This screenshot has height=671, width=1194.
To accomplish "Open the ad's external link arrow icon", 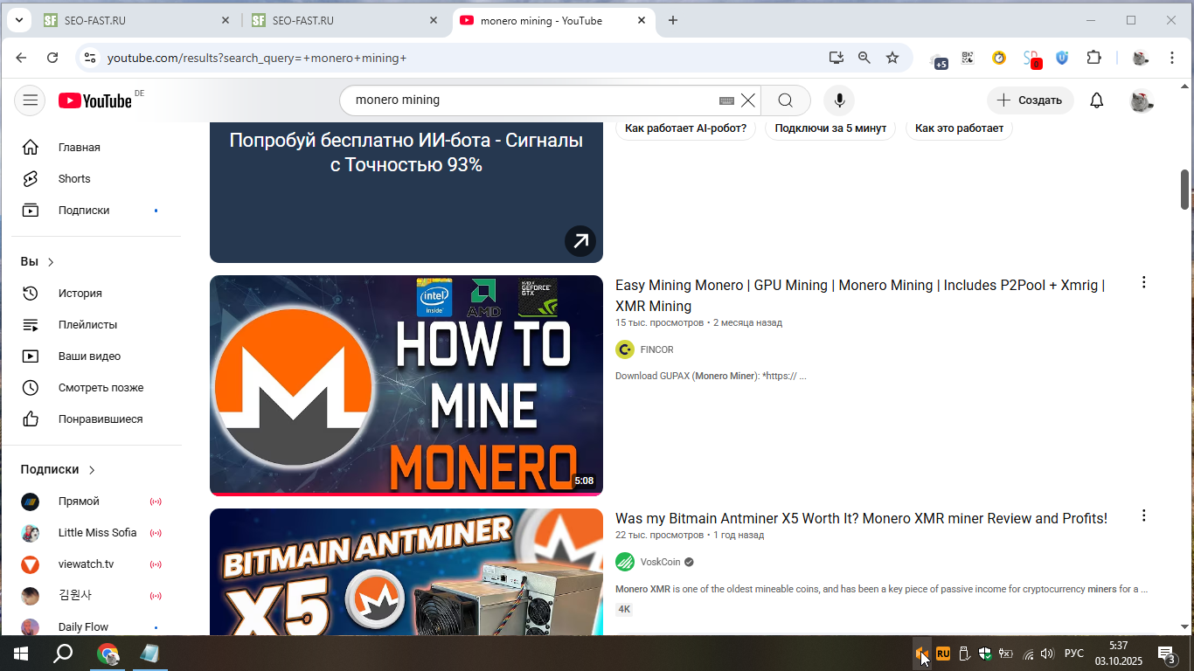I will click(x=580, y=240).
